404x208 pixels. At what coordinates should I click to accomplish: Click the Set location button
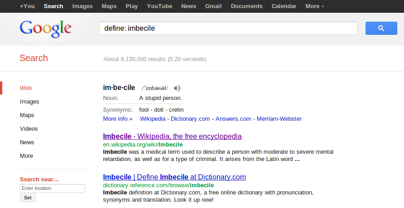click(x=28, y=198)
